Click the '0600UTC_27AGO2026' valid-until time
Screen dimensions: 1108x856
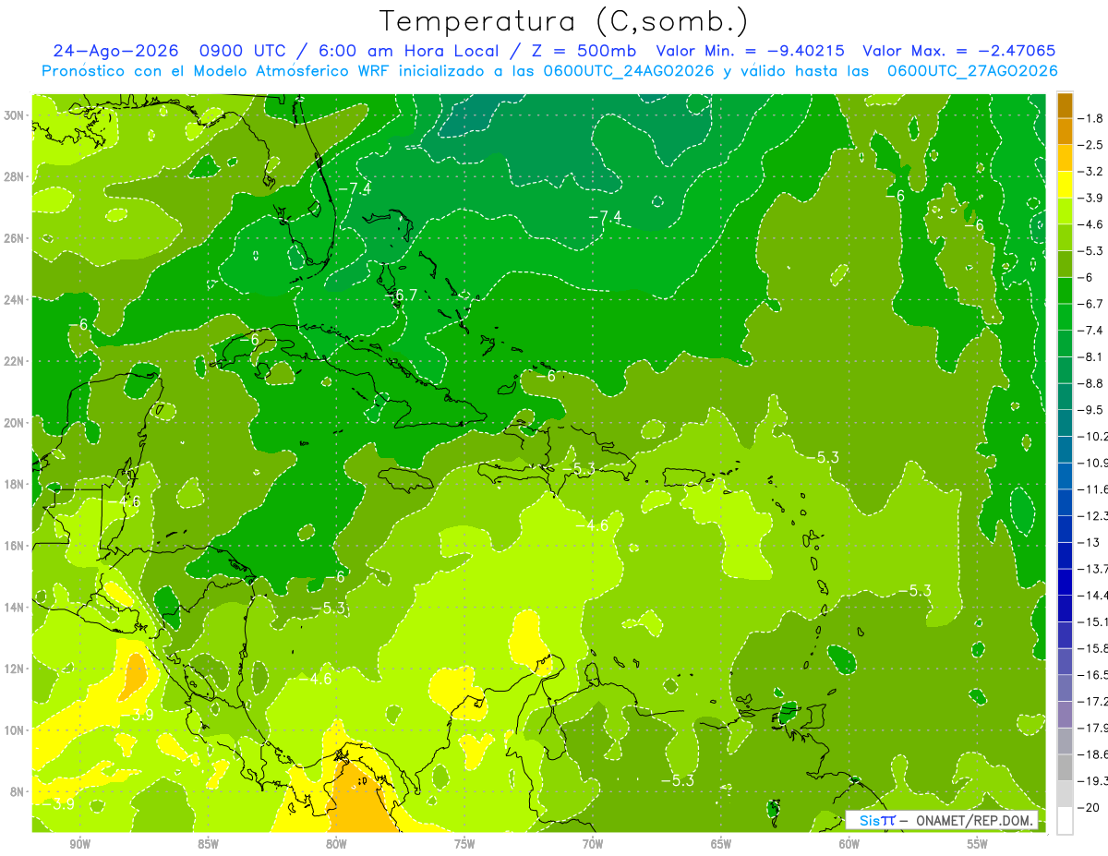[972, 70]
